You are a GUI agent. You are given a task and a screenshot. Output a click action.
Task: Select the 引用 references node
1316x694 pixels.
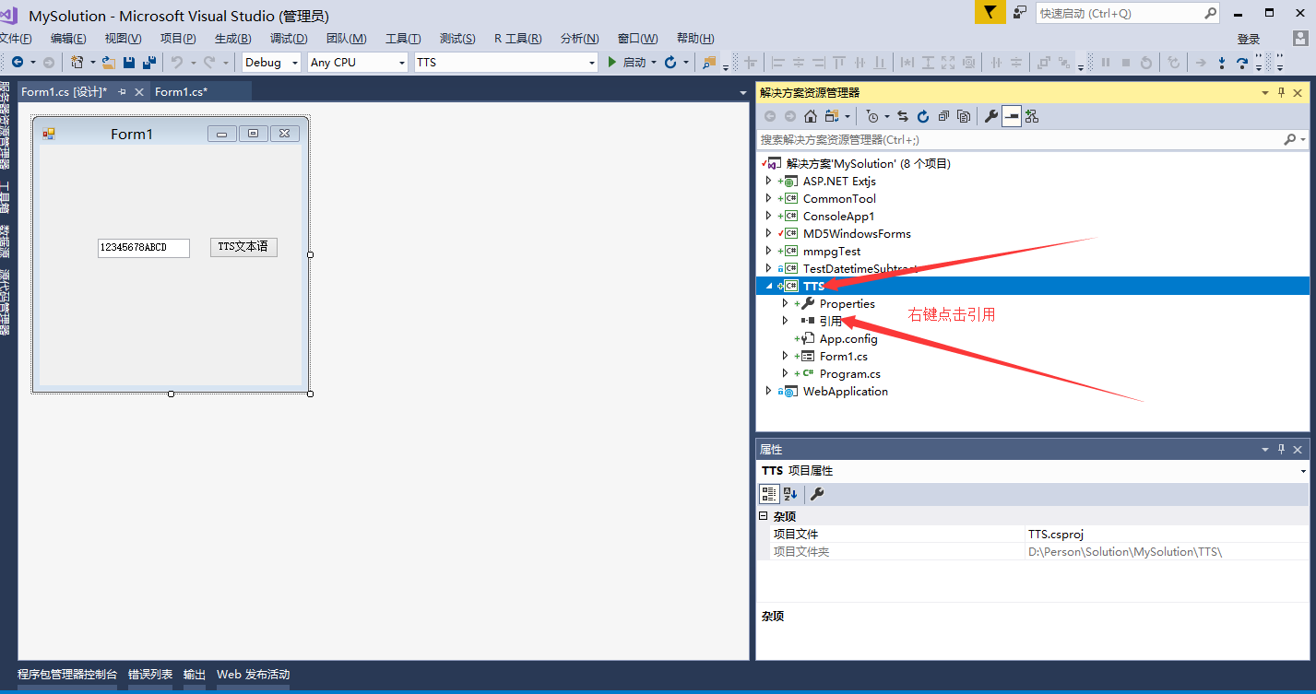[x=831, y=321]
